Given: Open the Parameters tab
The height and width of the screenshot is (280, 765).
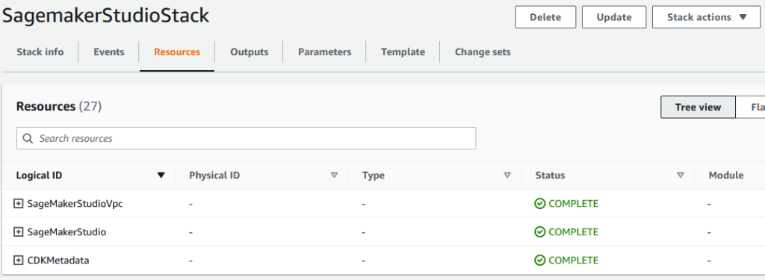Looking at the screenshot, I should (x=324, y=52).
